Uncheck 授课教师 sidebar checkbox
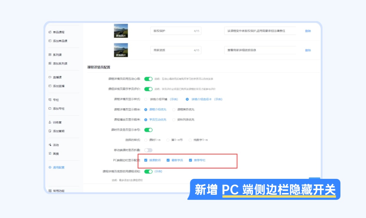 [x=146, y=160]
